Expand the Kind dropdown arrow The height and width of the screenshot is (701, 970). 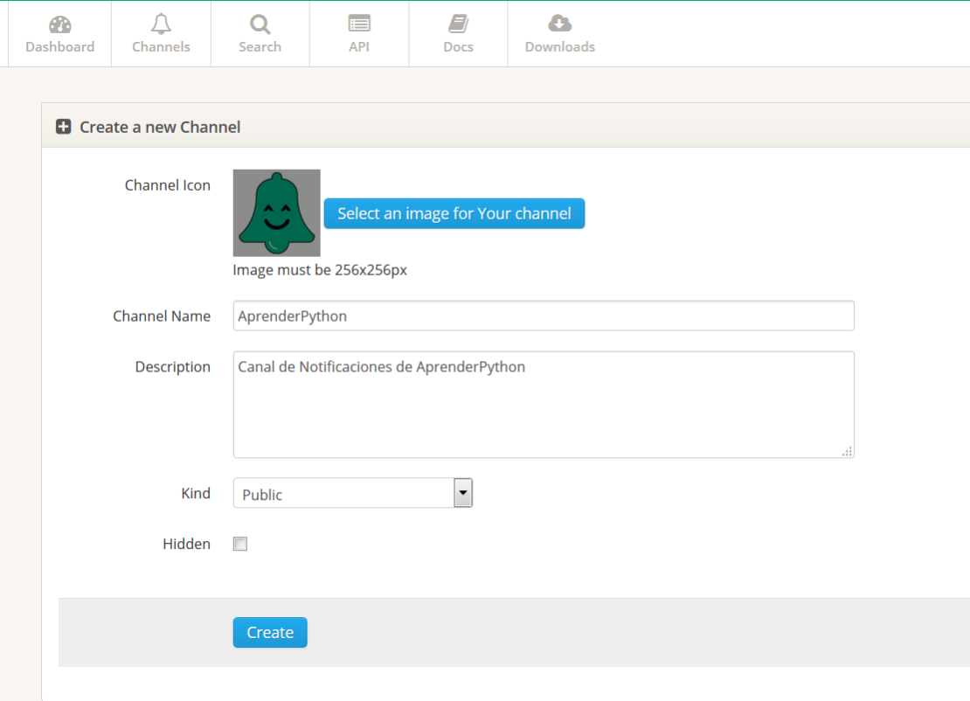click(x=463, y=493)
